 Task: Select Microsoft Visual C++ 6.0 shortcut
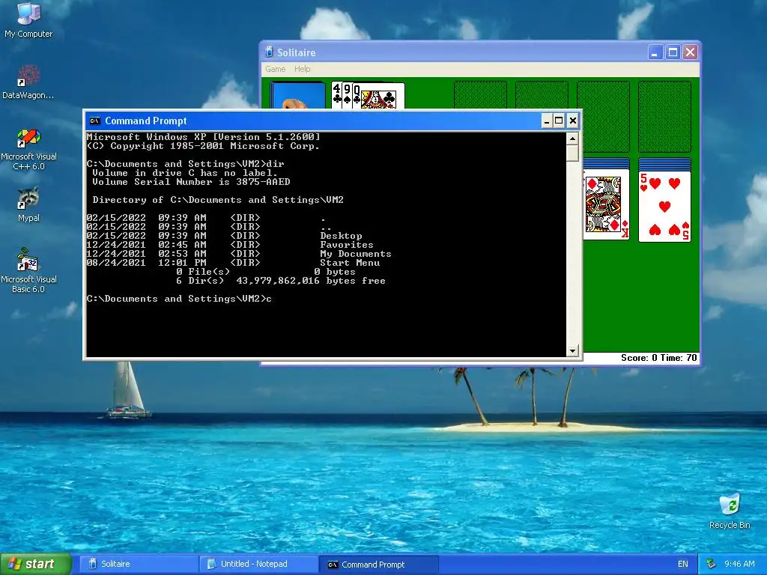[x=28, y=149]
